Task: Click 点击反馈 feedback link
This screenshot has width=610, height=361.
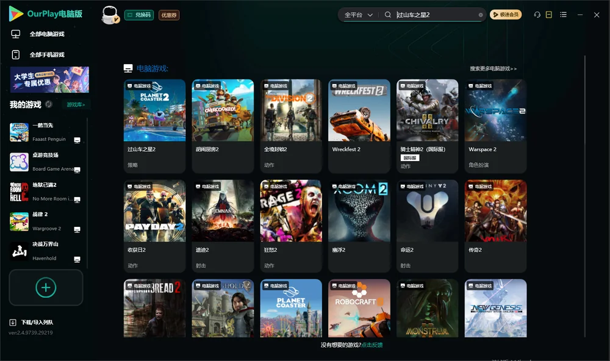Action: (x=372, y=345)
